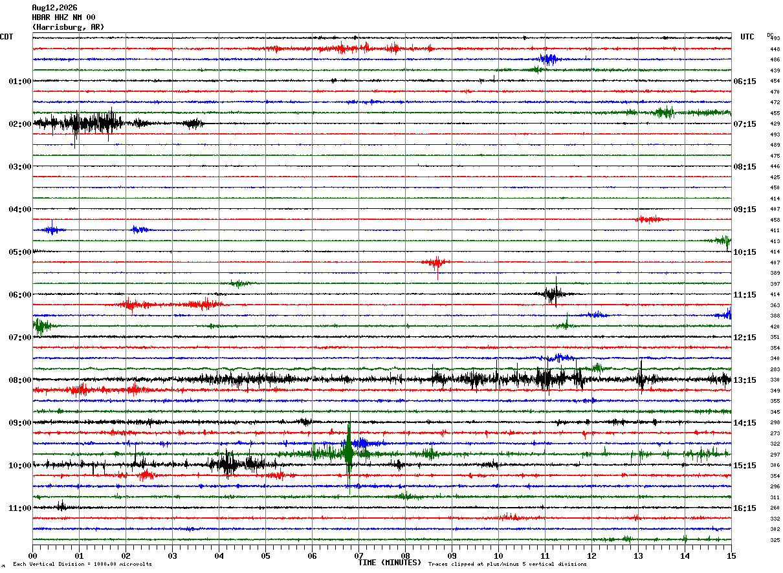
Task: Click the Harrisburg, AR station title
Action: [x=68, y=27]
